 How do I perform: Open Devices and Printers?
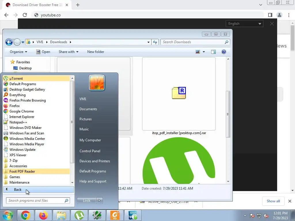(x=94, y=161)
